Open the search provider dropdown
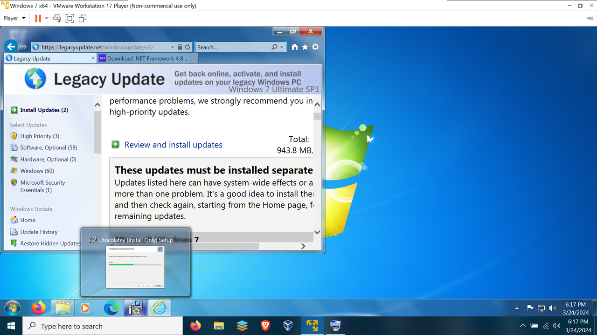The image size is (597, 335). point(282,47)
